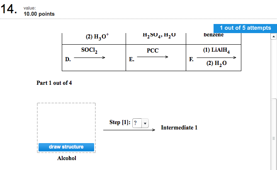Click the blue draw structure button
This screenshot has height=170, width=277.
tap(66, 147)
